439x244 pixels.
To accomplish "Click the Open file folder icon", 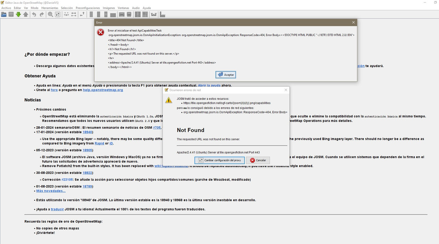I will tap(4, 14).
